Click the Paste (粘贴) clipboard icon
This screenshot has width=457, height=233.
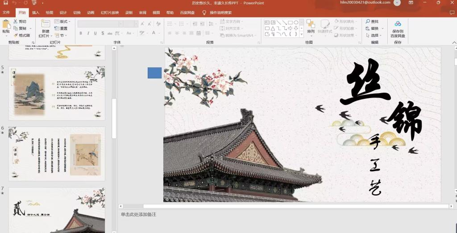6,24
